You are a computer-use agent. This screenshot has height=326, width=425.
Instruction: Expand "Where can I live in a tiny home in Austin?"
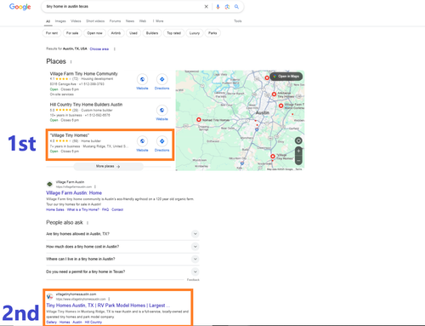tap(195, 259)
